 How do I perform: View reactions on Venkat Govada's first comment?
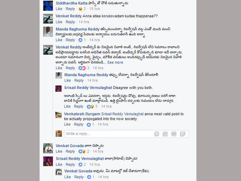tap(84, 152)
